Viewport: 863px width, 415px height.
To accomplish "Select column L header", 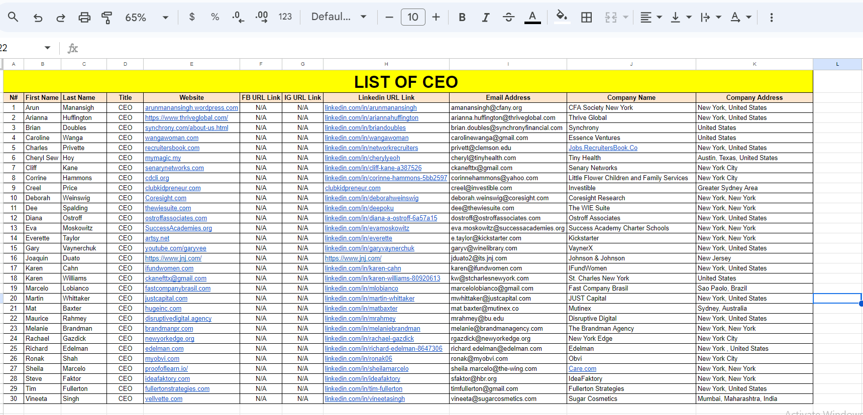I will 837,64.
